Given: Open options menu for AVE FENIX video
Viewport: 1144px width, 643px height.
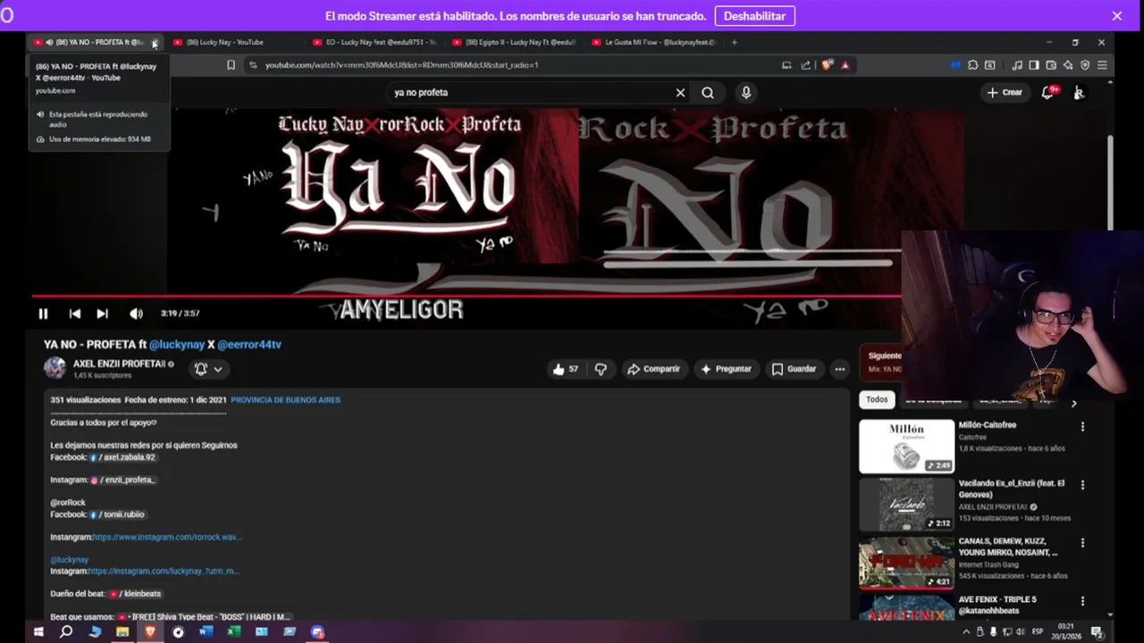Looking at the screenshot, I should click(x=1082, y=601).
